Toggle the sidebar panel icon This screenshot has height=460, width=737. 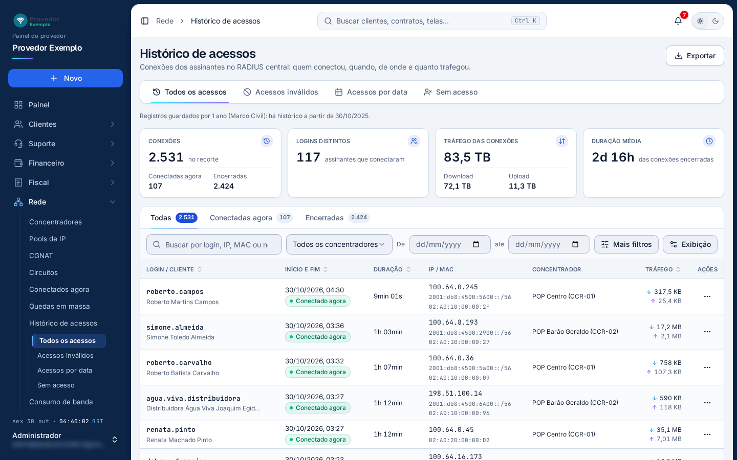(x=145, y=21)
